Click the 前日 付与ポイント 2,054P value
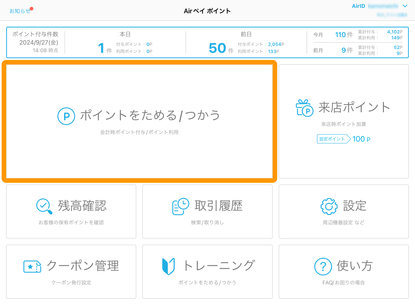Screen dimensions: 415x305 [276, 44]
